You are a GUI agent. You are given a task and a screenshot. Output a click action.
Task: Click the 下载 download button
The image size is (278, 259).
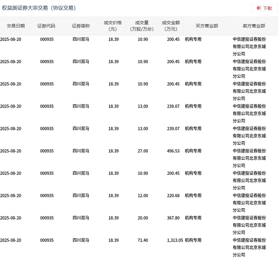264,8
